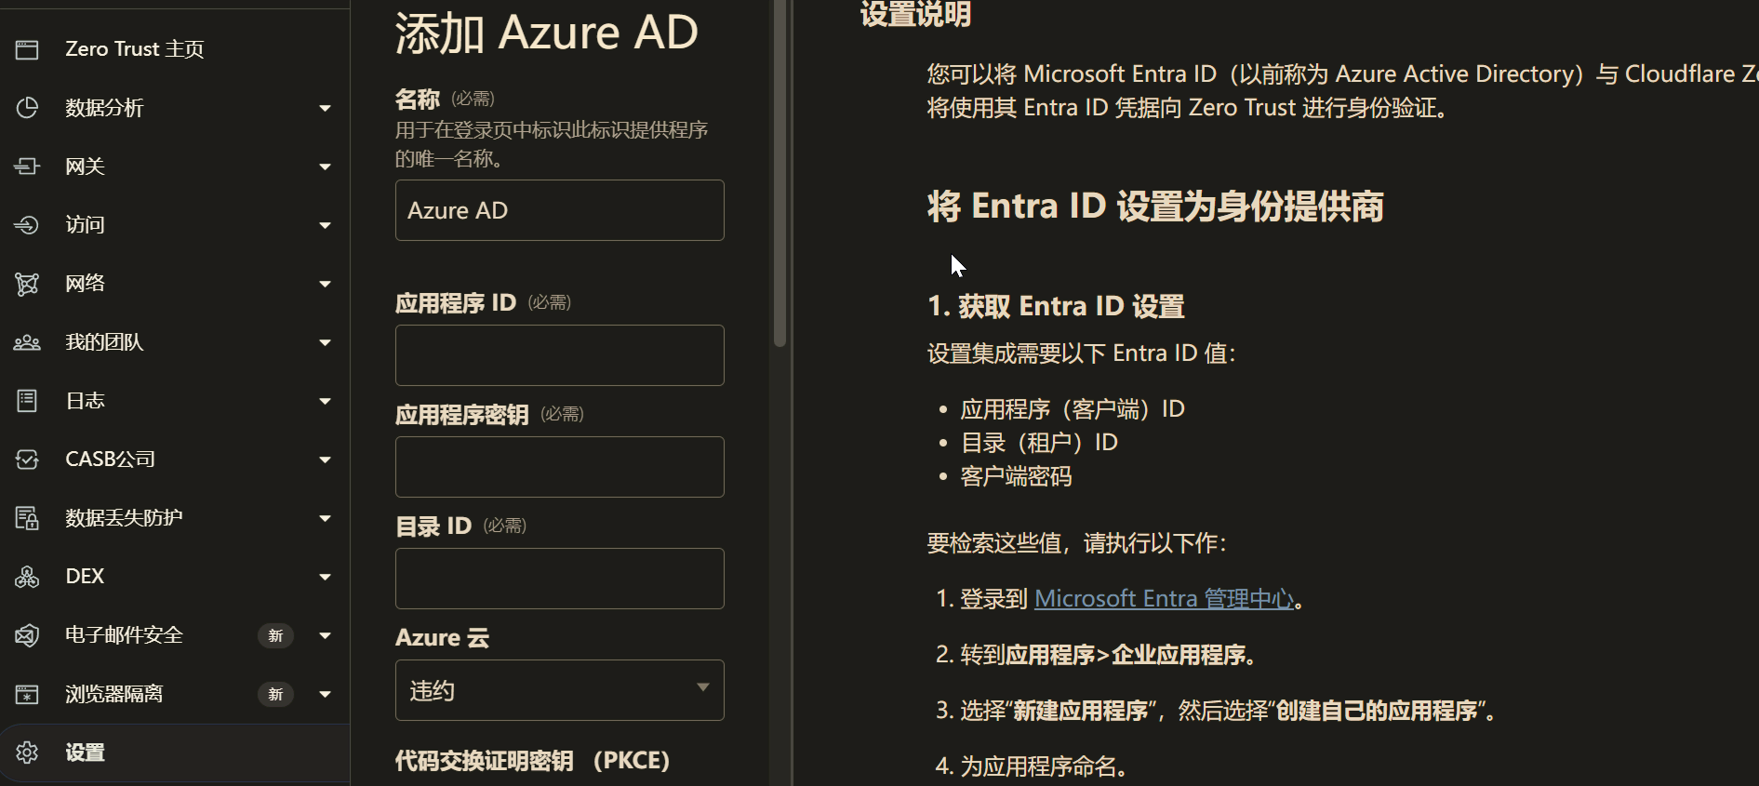The image size is (1759, 786).
Task: Click the 添加 Azure AD page title
Action: coord(546,33)
